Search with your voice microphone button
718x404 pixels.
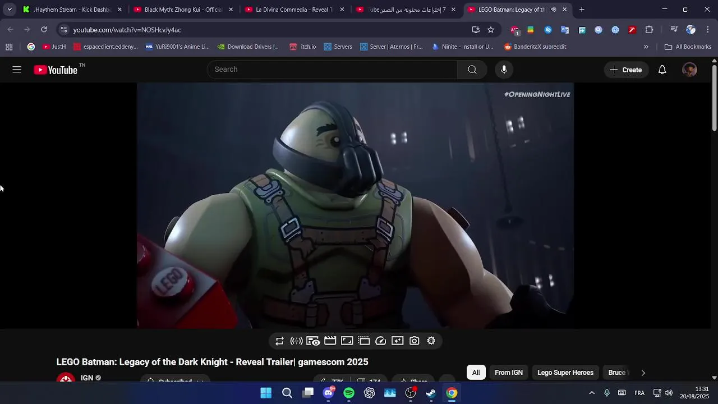pos(504,70)
